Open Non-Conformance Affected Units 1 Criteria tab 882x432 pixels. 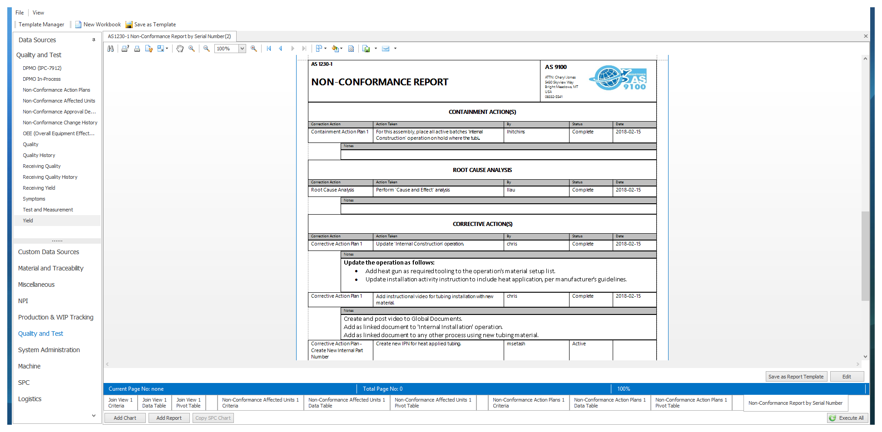point(260,403)
